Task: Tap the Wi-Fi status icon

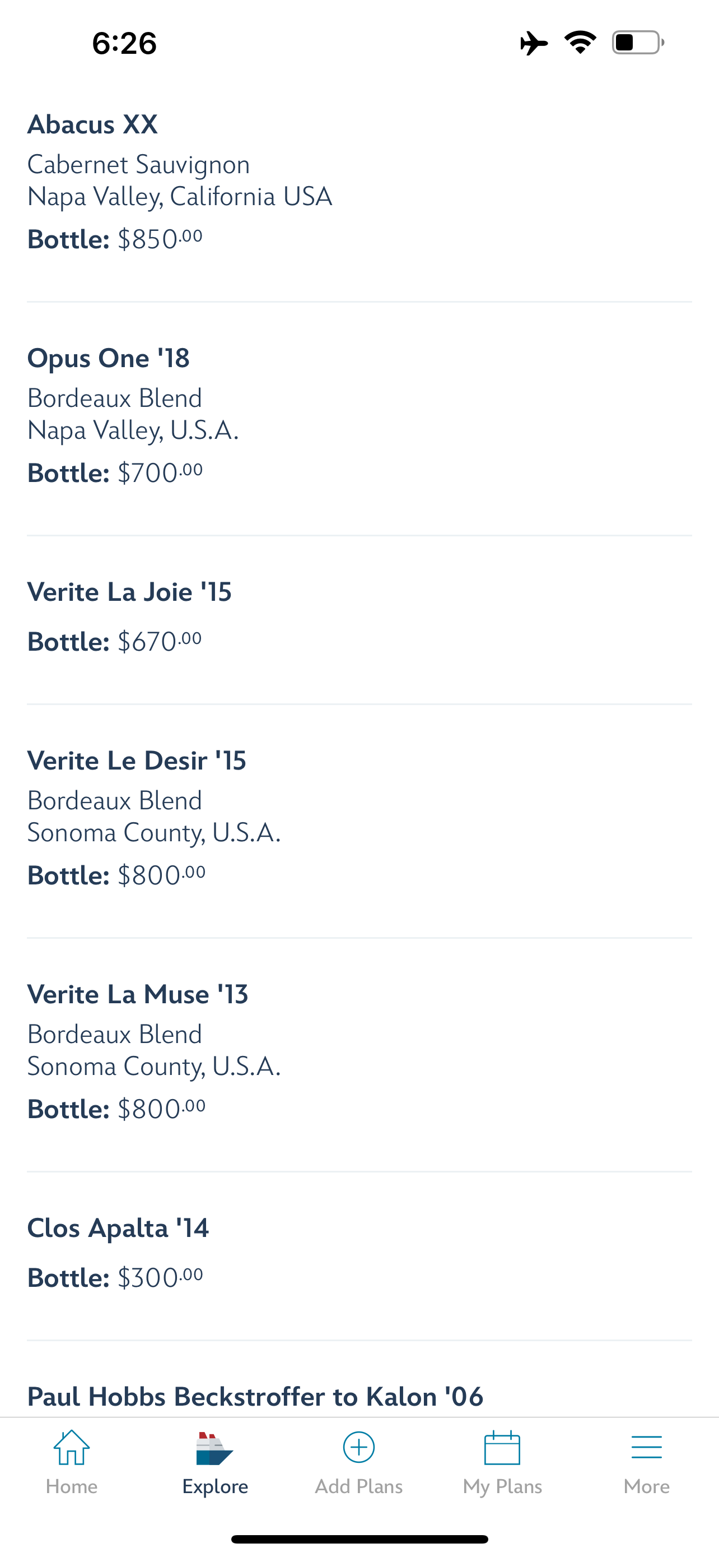Action: point(580,42)
